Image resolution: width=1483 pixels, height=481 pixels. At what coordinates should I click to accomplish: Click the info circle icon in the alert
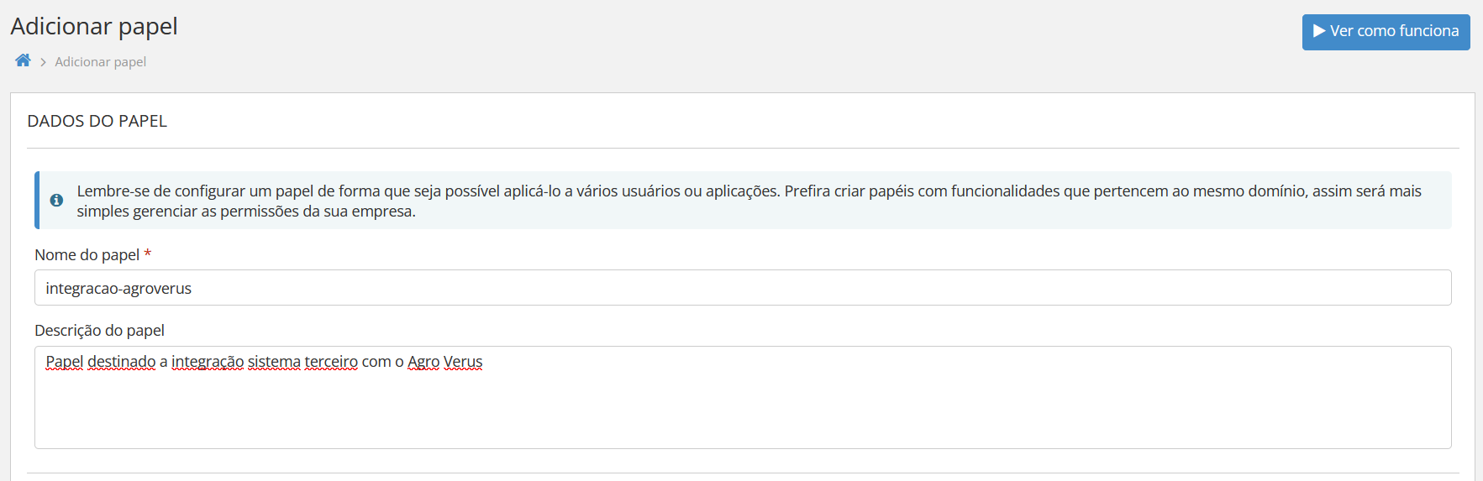tap(56, 201)
